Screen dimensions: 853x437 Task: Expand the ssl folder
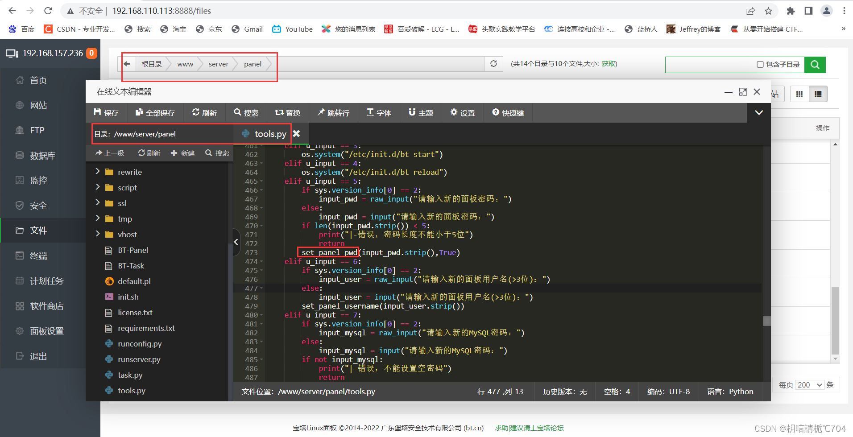click(x=97, y=202)
